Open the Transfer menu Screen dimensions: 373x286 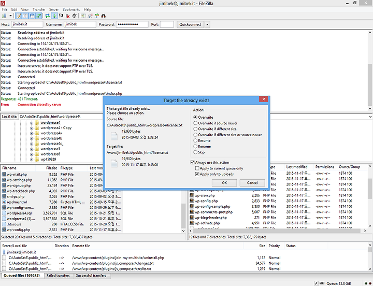coord(39,9)
